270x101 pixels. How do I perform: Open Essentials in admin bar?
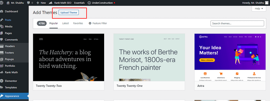79,3
